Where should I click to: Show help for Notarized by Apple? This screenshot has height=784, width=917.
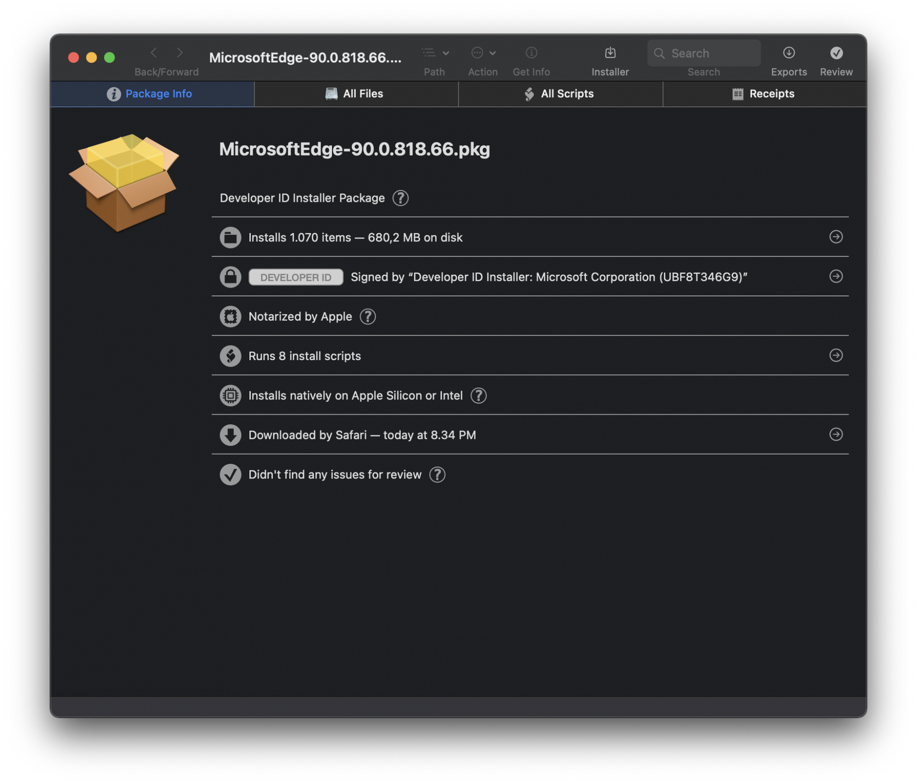coord(368,317)
